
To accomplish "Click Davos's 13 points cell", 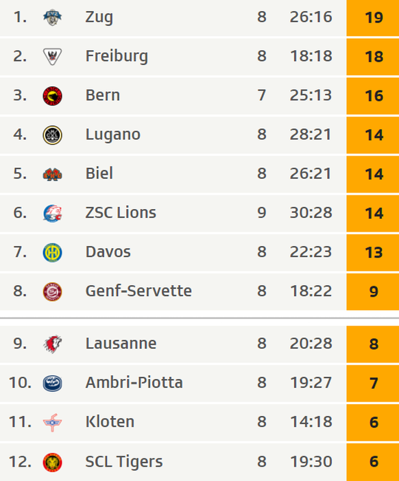I will 373,253.
